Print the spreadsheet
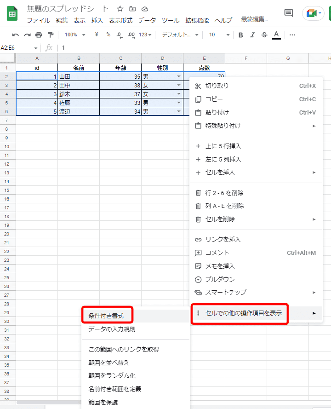Image resolution: width=331 pixels, height=409 pixels. click(x=39, y=35)
